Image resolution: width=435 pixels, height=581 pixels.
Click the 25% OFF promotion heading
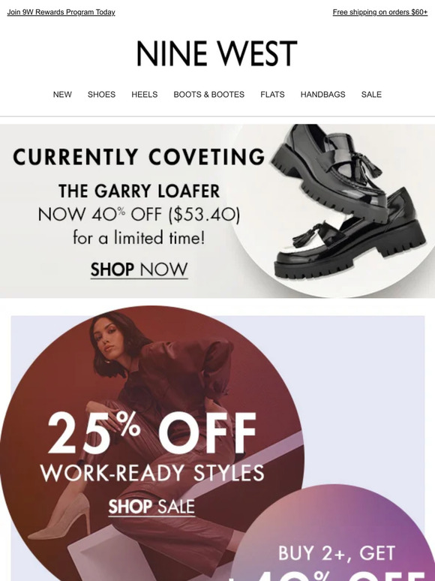click(x=152, y=433)
